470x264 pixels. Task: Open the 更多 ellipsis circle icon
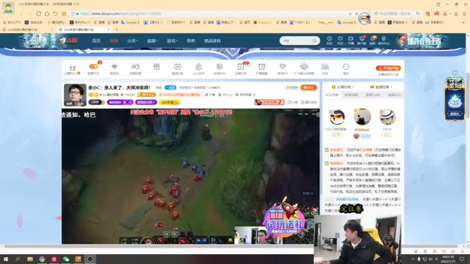coord(346,66)
